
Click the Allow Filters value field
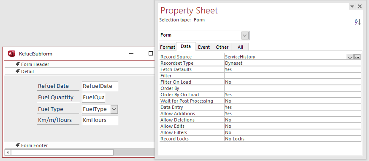coord(293,133)
